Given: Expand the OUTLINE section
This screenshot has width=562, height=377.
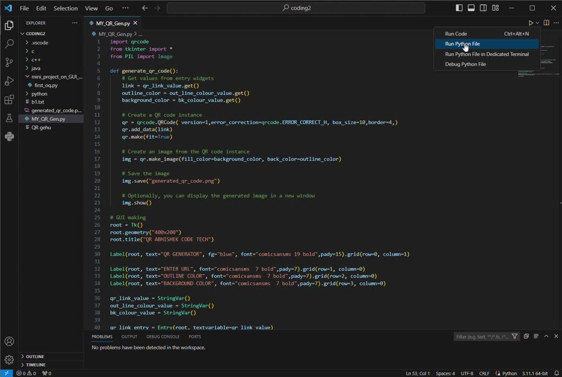Looking at the screenshot, I should [51, 357].
